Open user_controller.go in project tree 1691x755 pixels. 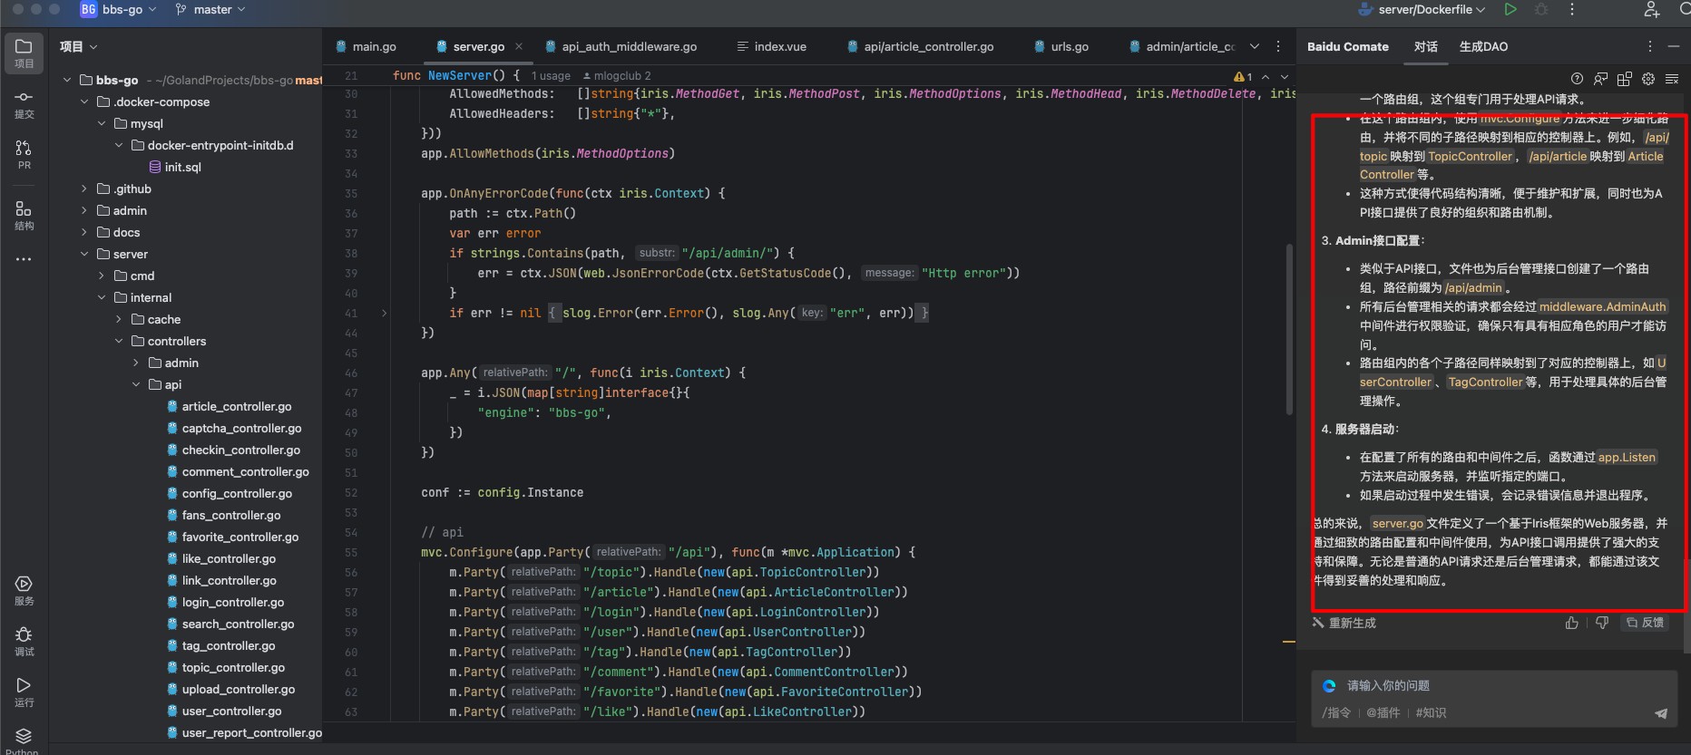pos(223,711)
